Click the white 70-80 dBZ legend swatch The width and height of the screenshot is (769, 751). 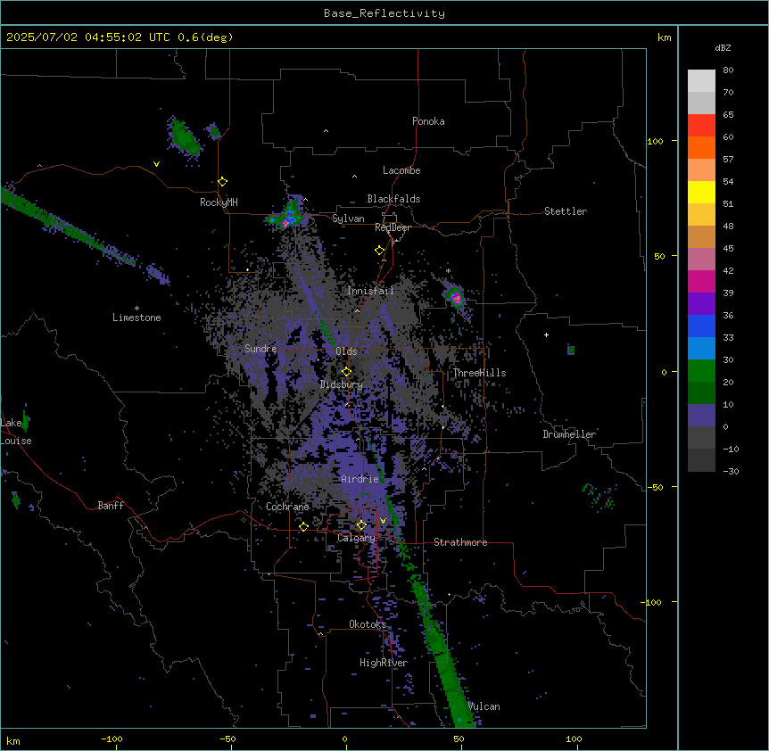(701, 81)
